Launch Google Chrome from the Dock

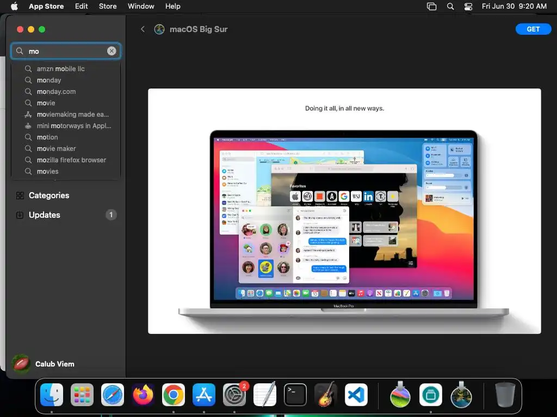pyautogui.click(x=174, y=395)
